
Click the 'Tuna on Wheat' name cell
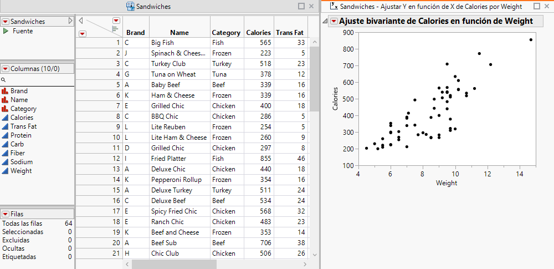(179, 74)
